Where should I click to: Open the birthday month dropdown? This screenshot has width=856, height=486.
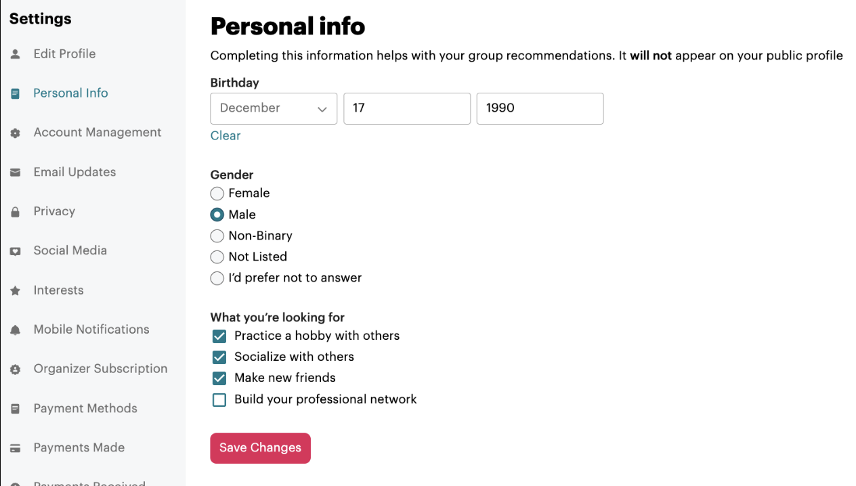click(274, 108)
